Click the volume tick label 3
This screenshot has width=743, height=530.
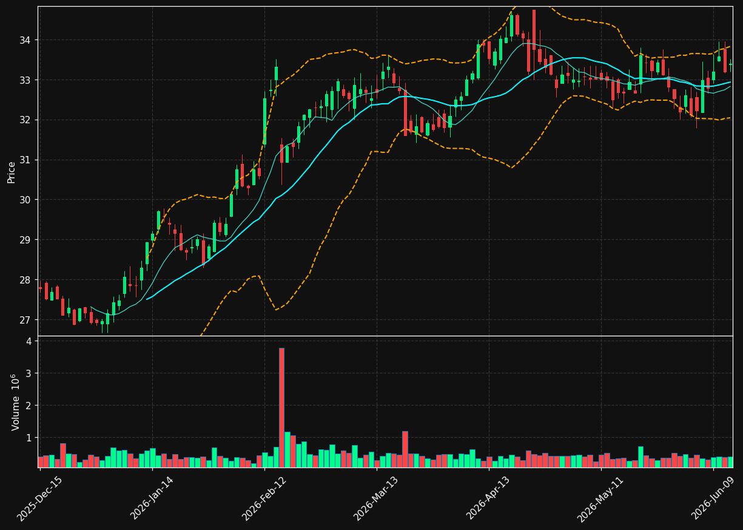[30, 373]
